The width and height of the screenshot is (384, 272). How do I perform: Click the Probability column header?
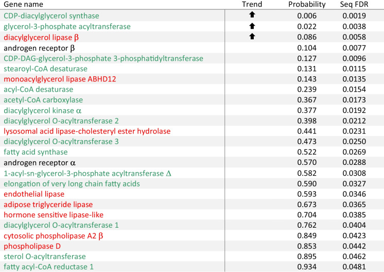tap(307, 4)
